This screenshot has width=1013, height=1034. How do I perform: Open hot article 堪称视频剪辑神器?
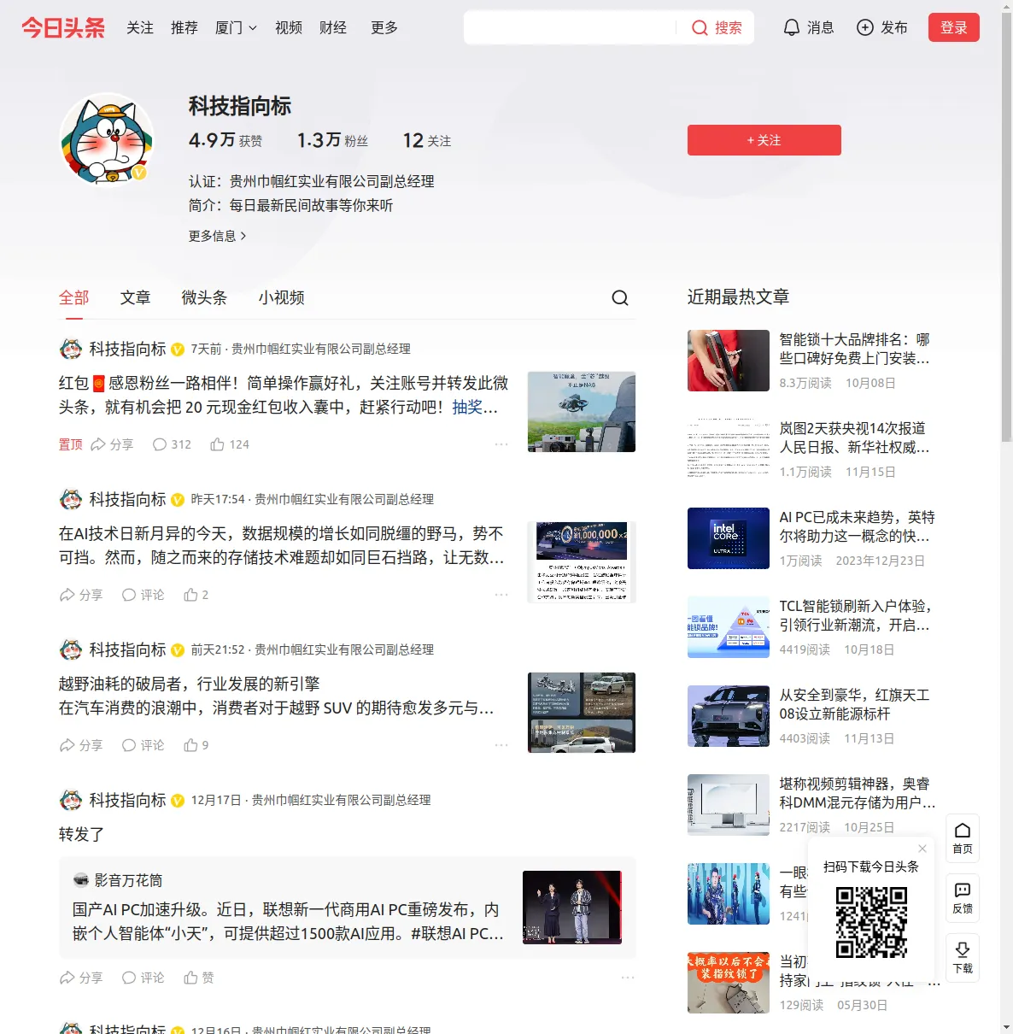[858, 793]
